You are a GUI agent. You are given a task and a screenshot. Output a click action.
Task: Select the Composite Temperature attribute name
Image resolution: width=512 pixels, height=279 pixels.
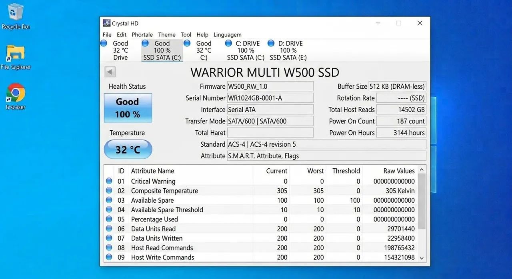pos(164,191)
